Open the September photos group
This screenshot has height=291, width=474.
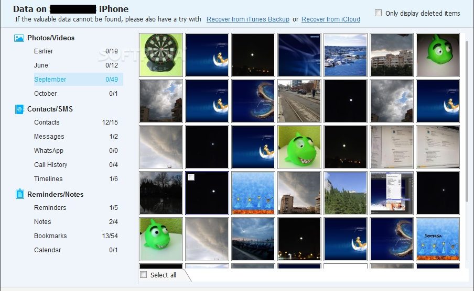click(x=78, y=80)
